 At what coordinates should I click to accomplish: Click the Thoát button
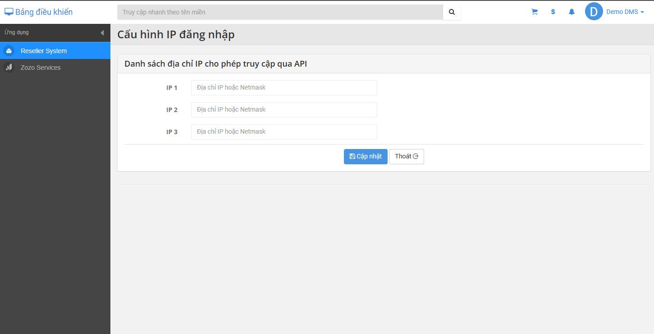click(x=407, y=157)
